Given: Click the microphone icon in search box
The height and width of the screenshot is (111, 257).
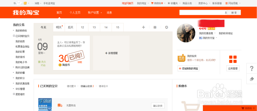Looking at the screenshot, I should [x=226, y=13].
